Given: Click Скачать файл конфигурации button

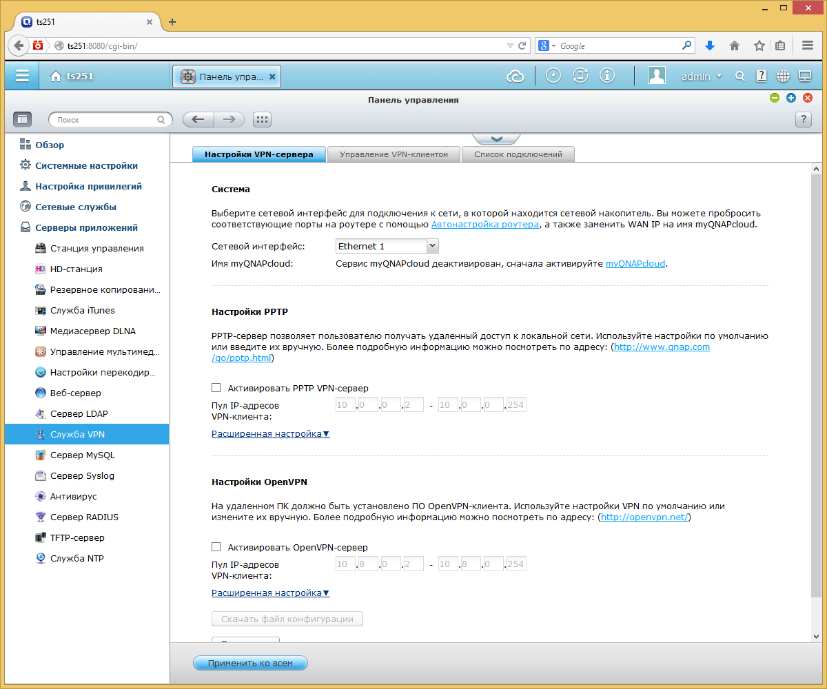Looking at the screenshot, I should coord(287,619).
